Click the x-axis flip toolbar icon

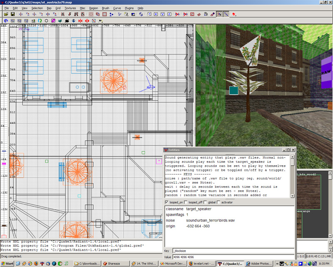pyautogui.click(x=22, y=14)
